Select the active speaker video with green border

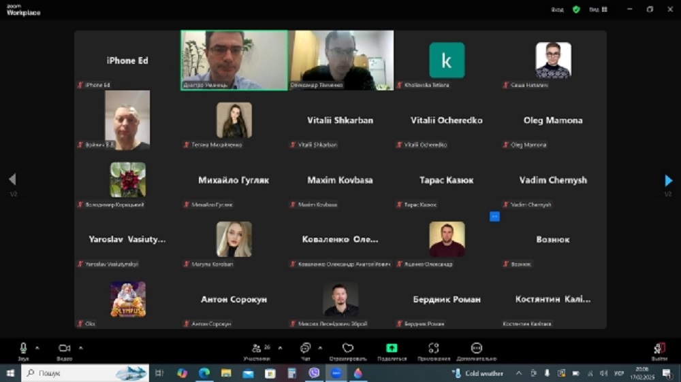coord(234,60)
